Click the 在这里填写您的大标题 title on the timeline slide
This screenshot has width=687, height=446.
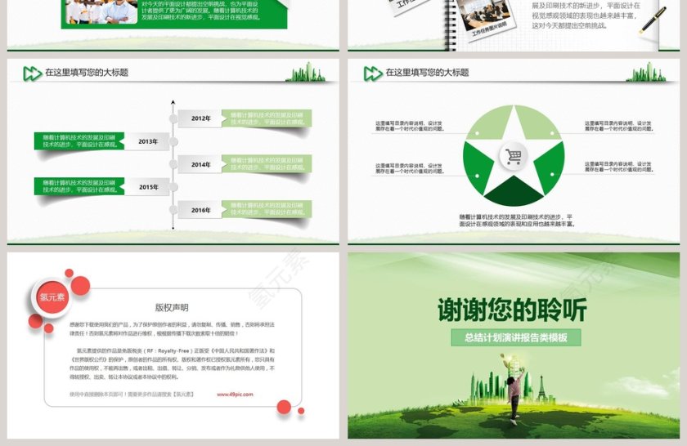[87, 73]
